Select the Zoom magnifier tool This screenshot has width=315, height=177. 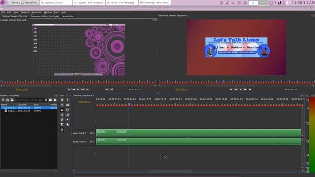click(x=62, y=119)
